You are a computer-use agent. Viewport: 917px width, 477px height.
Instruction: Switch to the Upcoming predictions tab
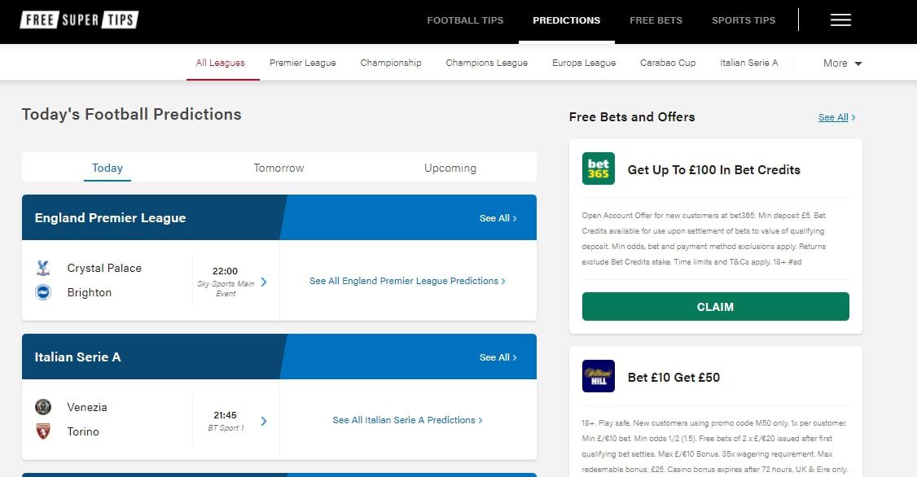click(x=450, y=168)
